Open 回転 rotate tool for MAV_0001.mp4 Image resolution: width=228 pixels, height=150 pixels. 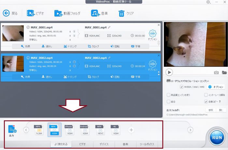(115, 46)
